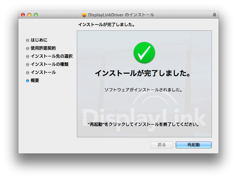Click the large インストールが完了しました。 message text

(143, 73)
